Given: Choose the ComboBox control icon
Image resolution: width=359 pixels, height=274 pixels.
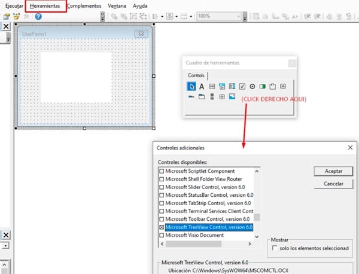Looking at the screenshot, I should click(222, 86).
